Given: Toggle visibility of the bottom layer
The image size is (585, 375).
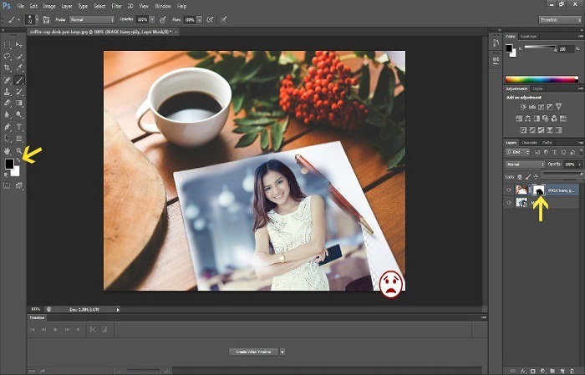Looking at the screenshot, I should coord(509,203).
